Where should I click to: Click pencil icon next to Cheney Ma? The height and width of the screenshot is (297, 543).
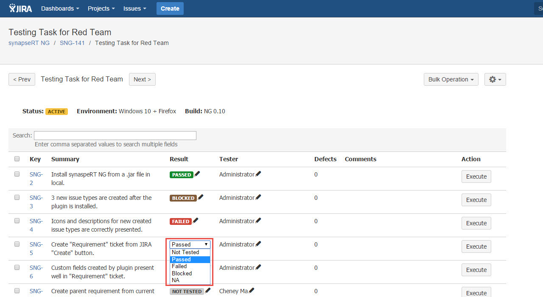[252, 291]
